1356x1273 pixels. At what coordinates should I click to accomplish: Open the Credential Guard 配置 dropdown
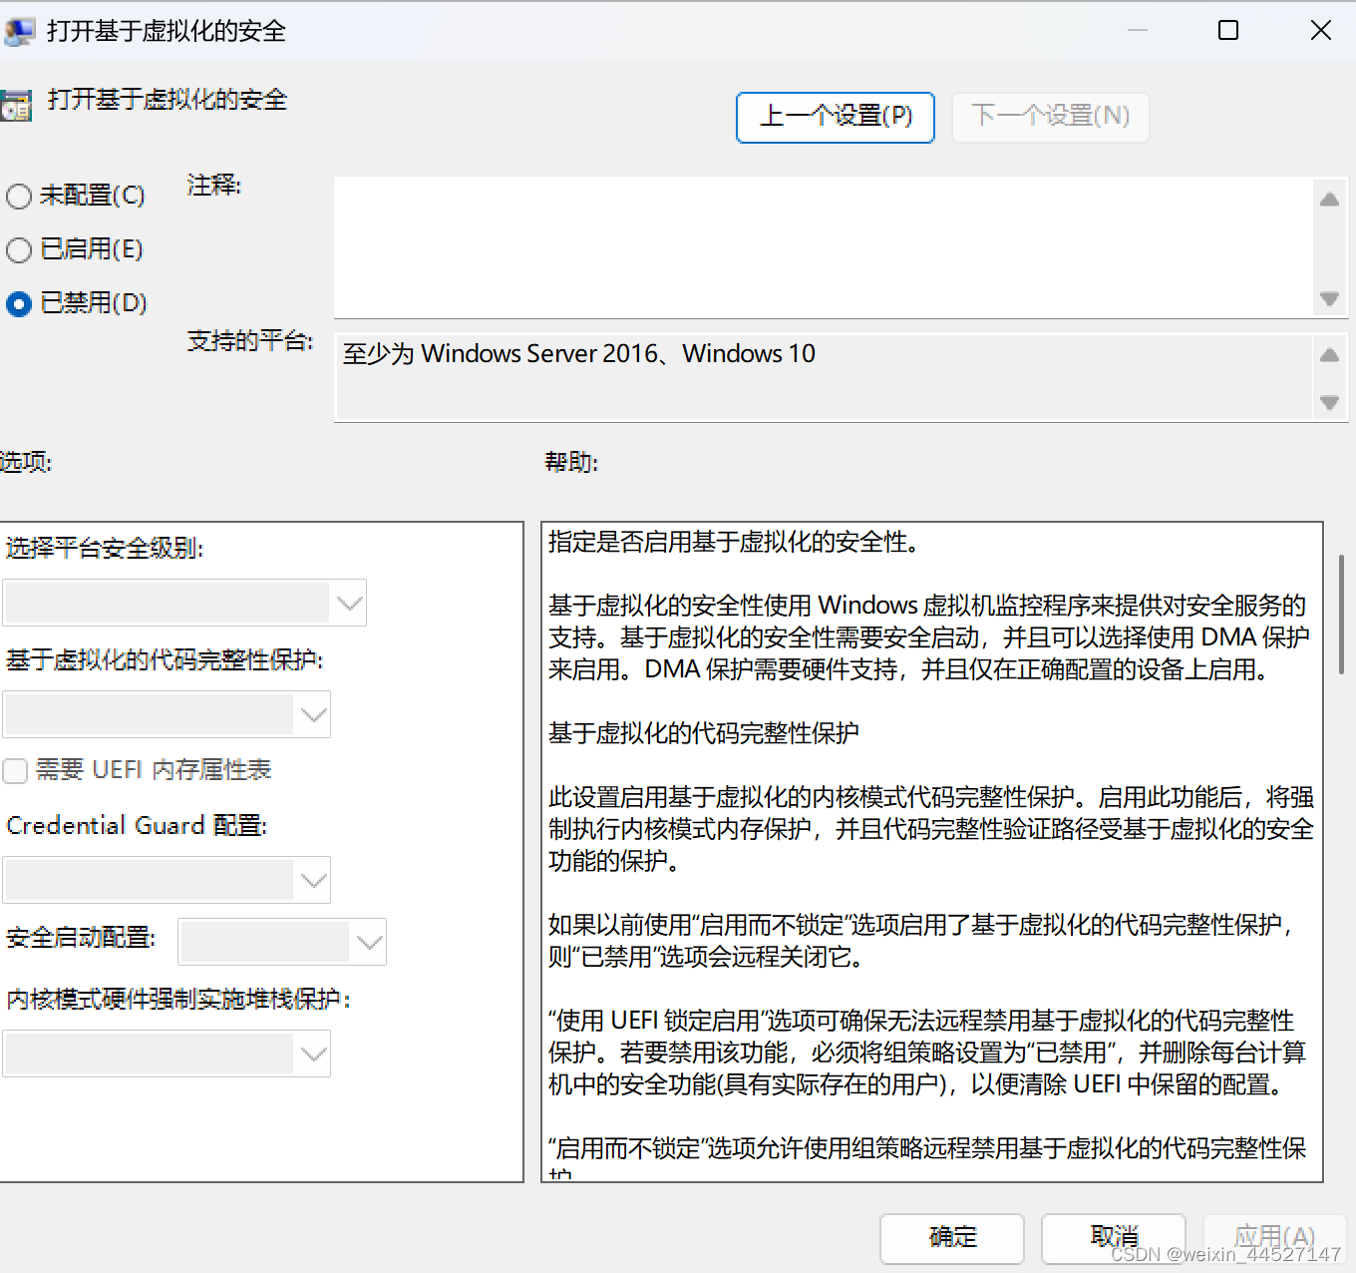(x=312, y=880)
